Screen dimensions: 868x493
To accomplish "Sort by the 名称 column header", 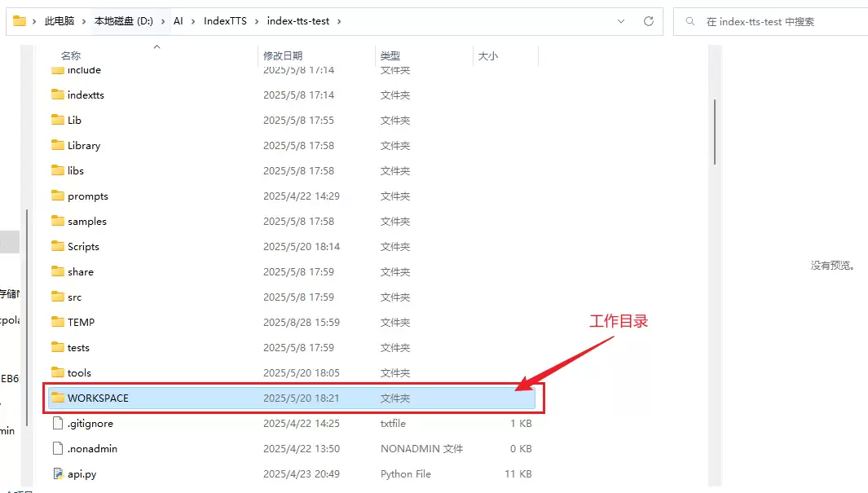I will (x=71, y=56).
